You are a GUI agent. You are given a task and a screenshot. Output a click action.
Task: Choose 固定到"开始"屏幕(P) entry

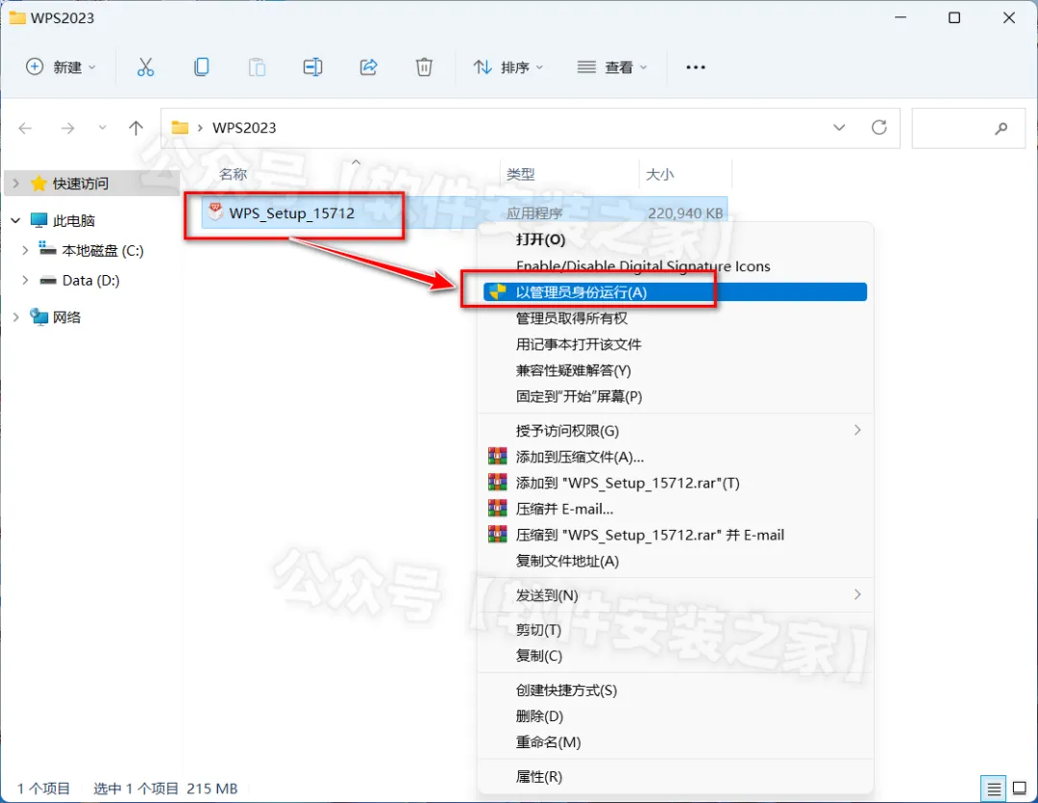[676, 395]
